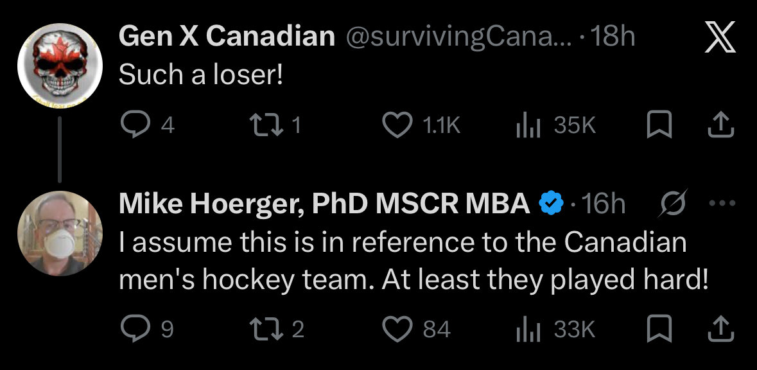Open Gen X Canadian skull profile picture
The image size is (757, 370).
tap(60, 66)
